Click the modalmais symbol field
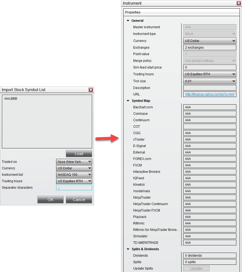This screenshot has height=272, width=242. 210,191
